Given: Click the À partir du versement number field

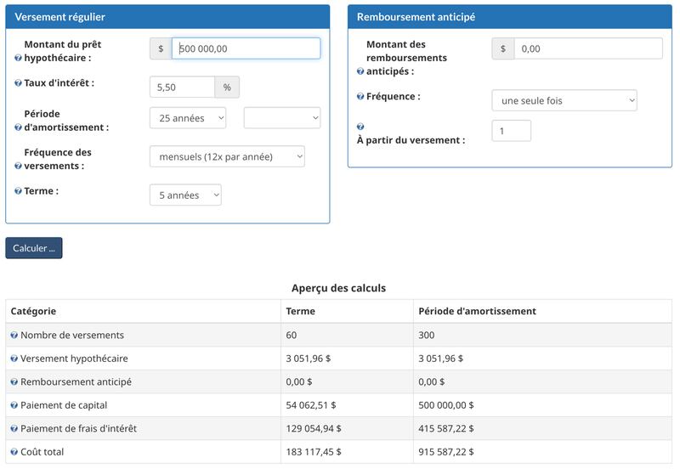Looking at the screenshot, I should tap(512, 131).
